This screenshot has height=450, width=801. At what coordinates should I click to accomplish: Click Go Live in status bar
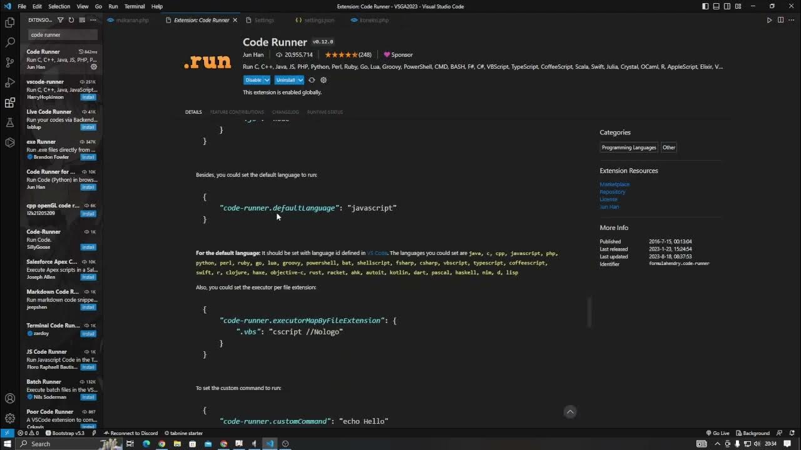(x=718, y=433)
